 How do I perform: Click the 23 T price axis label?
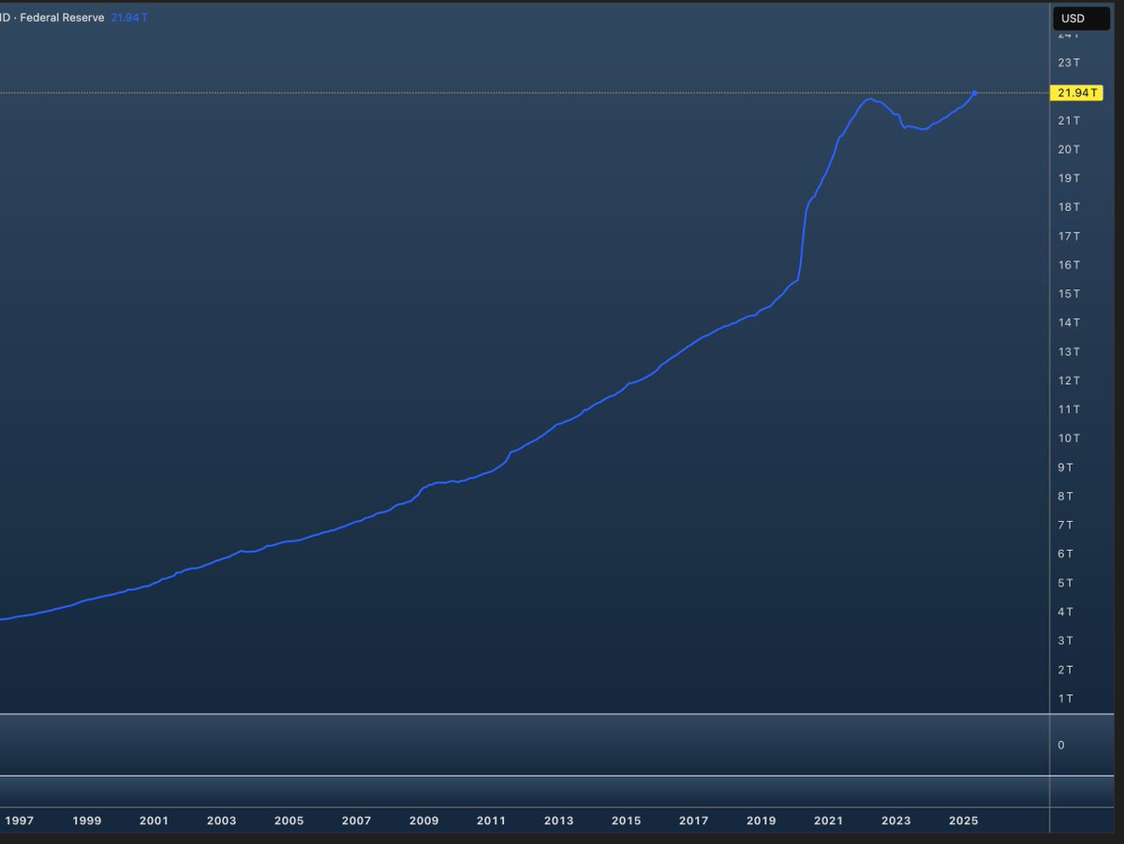pyautogui.click(x=1069, y=63)
